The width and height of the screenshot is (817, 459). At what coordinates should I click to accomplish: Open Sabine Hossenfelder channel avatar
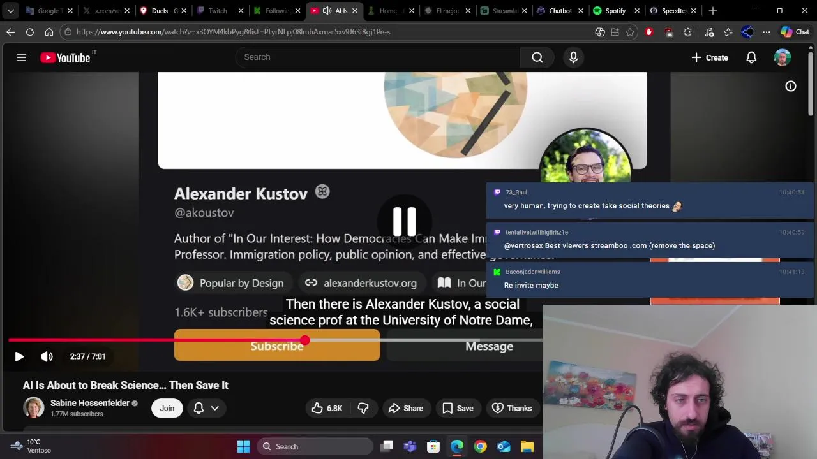click(x=34, y=408)
